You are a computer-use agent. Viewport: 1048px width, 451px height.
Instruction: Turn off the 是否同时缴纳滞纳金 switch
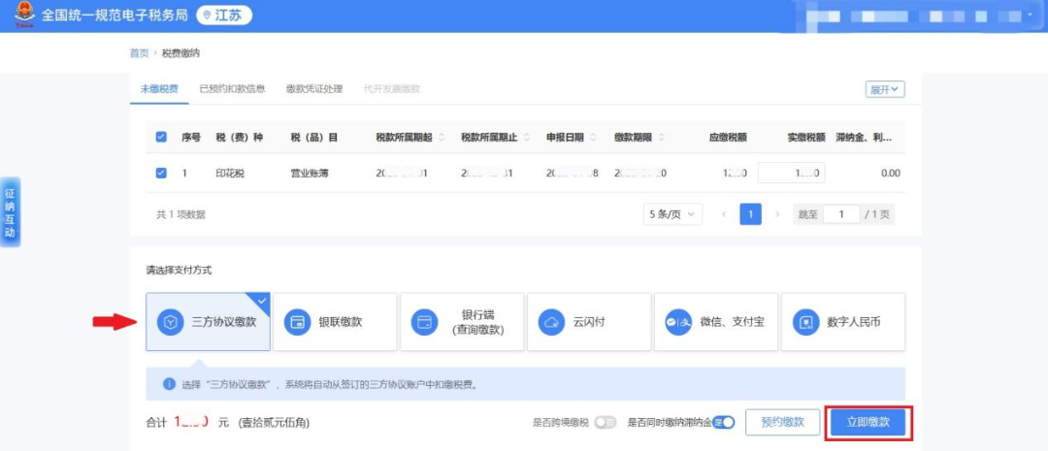[x=724, y=422]
